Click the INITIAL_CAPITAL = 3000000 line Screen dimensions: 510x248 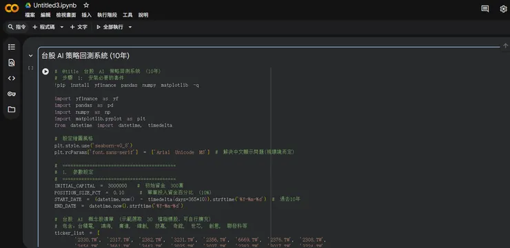[x=120, y=186]
